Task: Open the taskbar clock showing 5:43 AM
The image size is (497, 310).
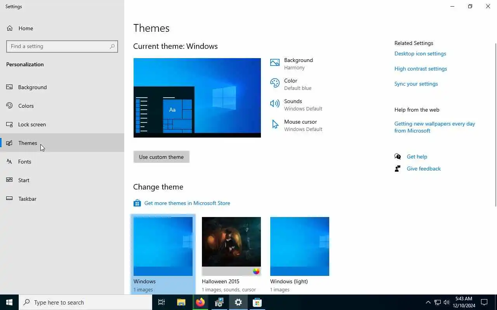Action: (x=464, y=302)
